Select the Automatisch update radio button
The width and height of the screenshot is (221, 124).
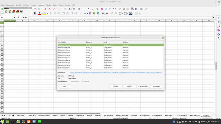pyautogui.click(x=70, y=81)
